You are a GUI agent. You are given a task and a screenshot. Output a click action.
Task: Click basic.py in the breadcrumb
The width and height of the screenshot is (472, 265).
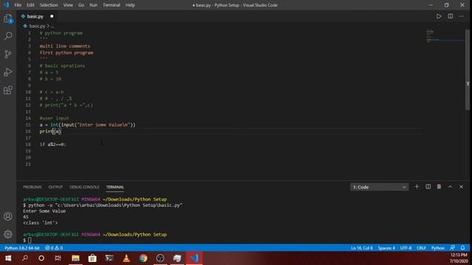click(37, 26)
